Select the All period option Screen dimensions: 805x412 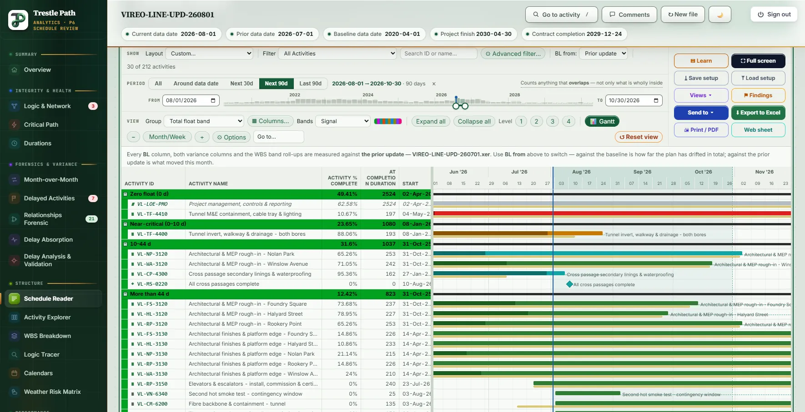[x=158, y=84]
